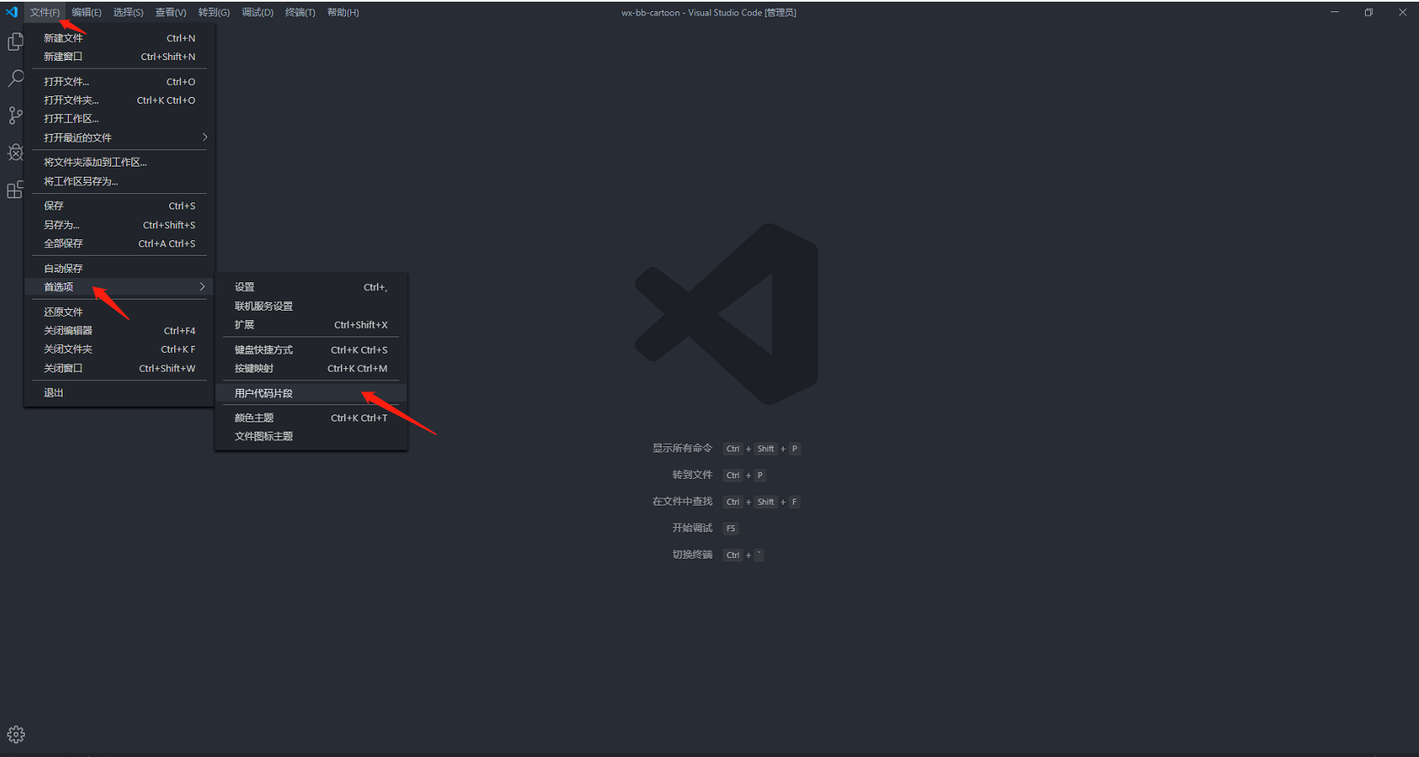Image resolution: width=1419 pixels, height=757 pixels.
Task: Select 文件图标主题 submenu entry
Action: 311,437
